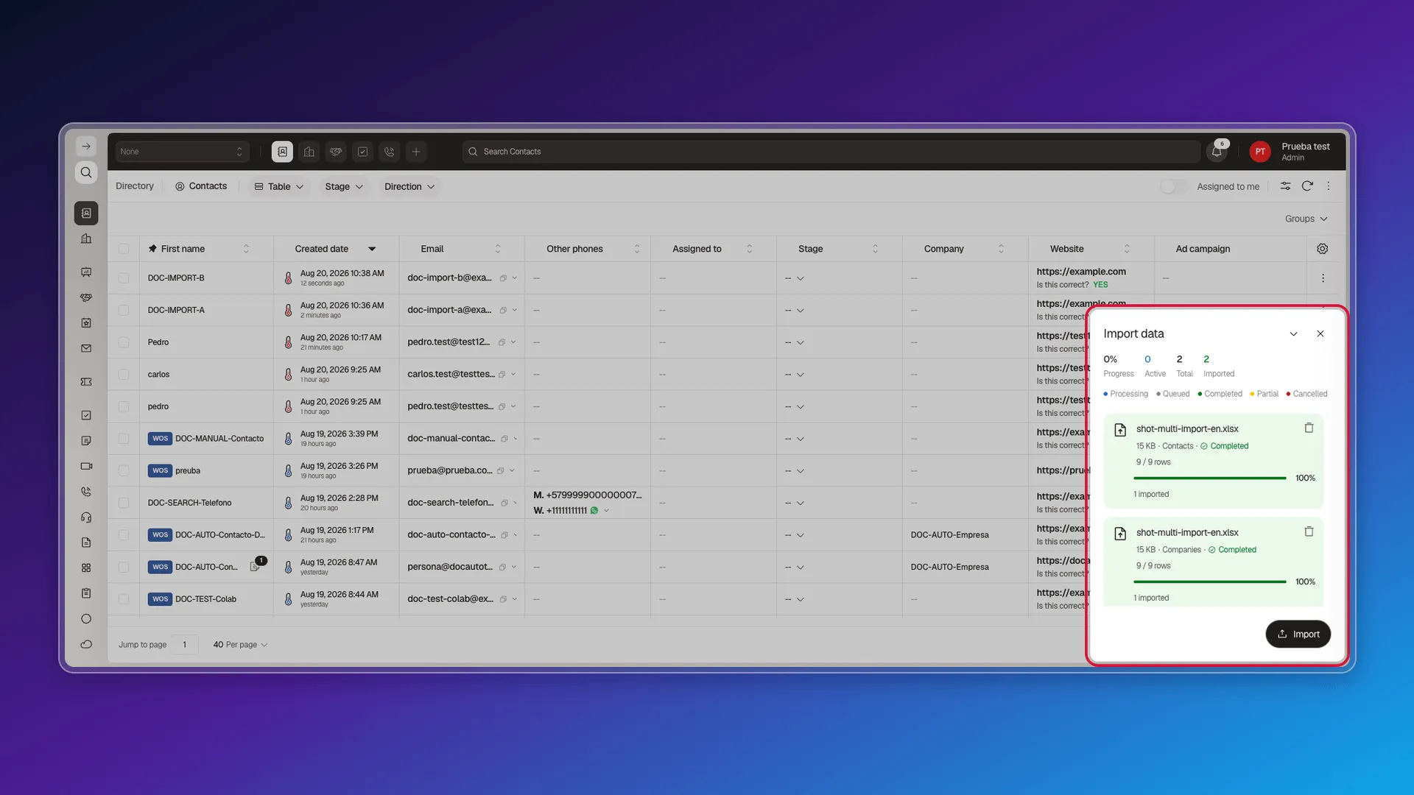1414x795 pixels.
Task: Click Jump to page input
Action: click(x=185, y=645)
